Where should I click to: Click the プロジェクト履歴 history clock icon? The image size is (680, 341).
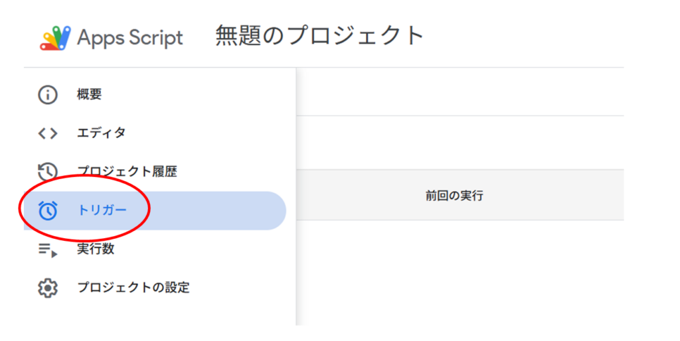(48, 172)
